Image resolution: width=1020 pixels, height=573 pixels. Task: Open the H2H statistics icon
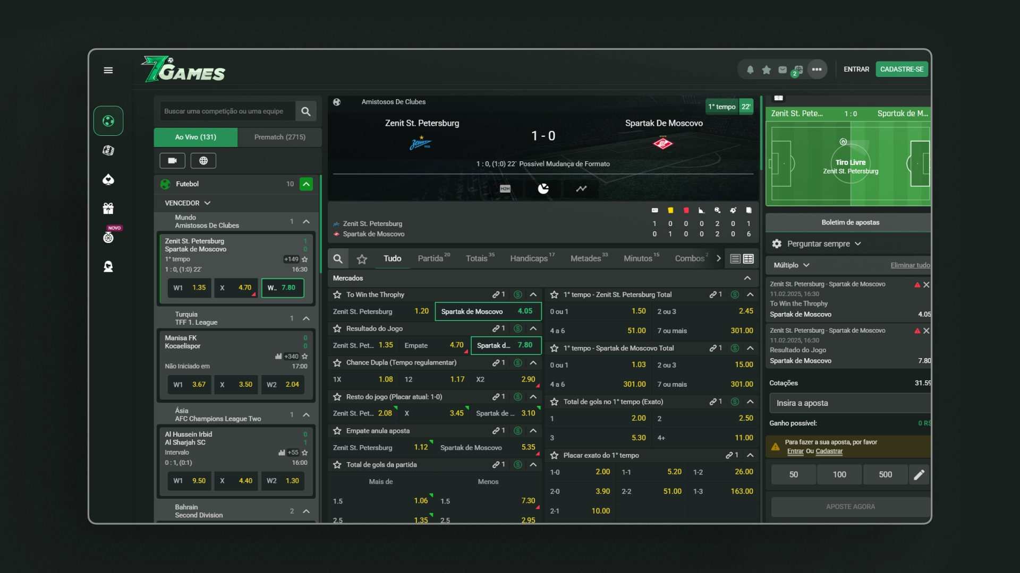[x=505, y=188]
